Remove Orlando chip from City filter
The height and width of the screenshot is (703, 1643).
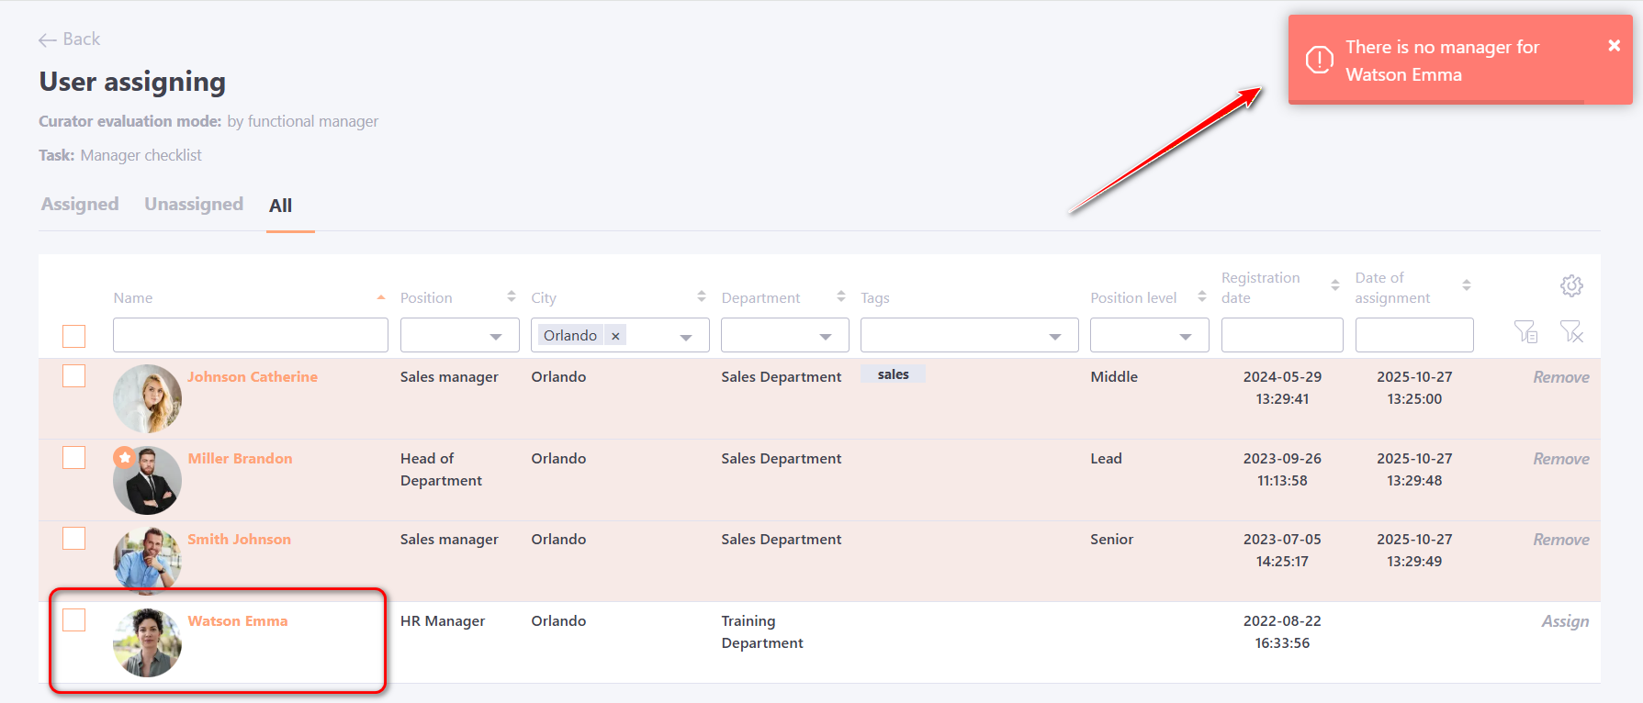coord(615,336)
